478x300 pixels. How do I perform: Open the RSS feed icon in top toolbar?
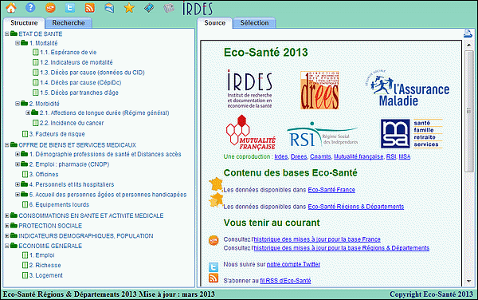[89, 8]
